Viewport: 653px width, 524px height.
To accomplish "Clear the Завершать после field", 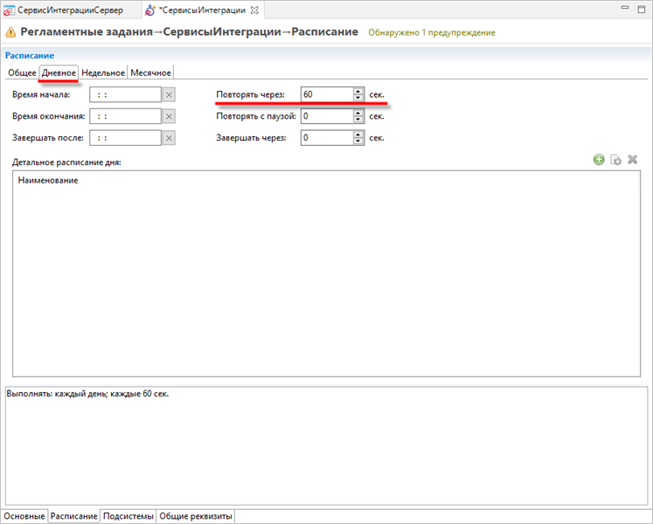I will pyautogui.click(x=170, y=138).
